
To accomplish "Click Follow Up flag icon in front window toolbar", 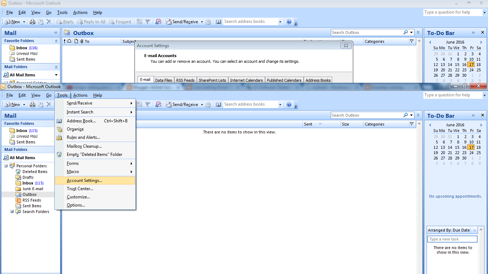I will [x=148, y=105].
